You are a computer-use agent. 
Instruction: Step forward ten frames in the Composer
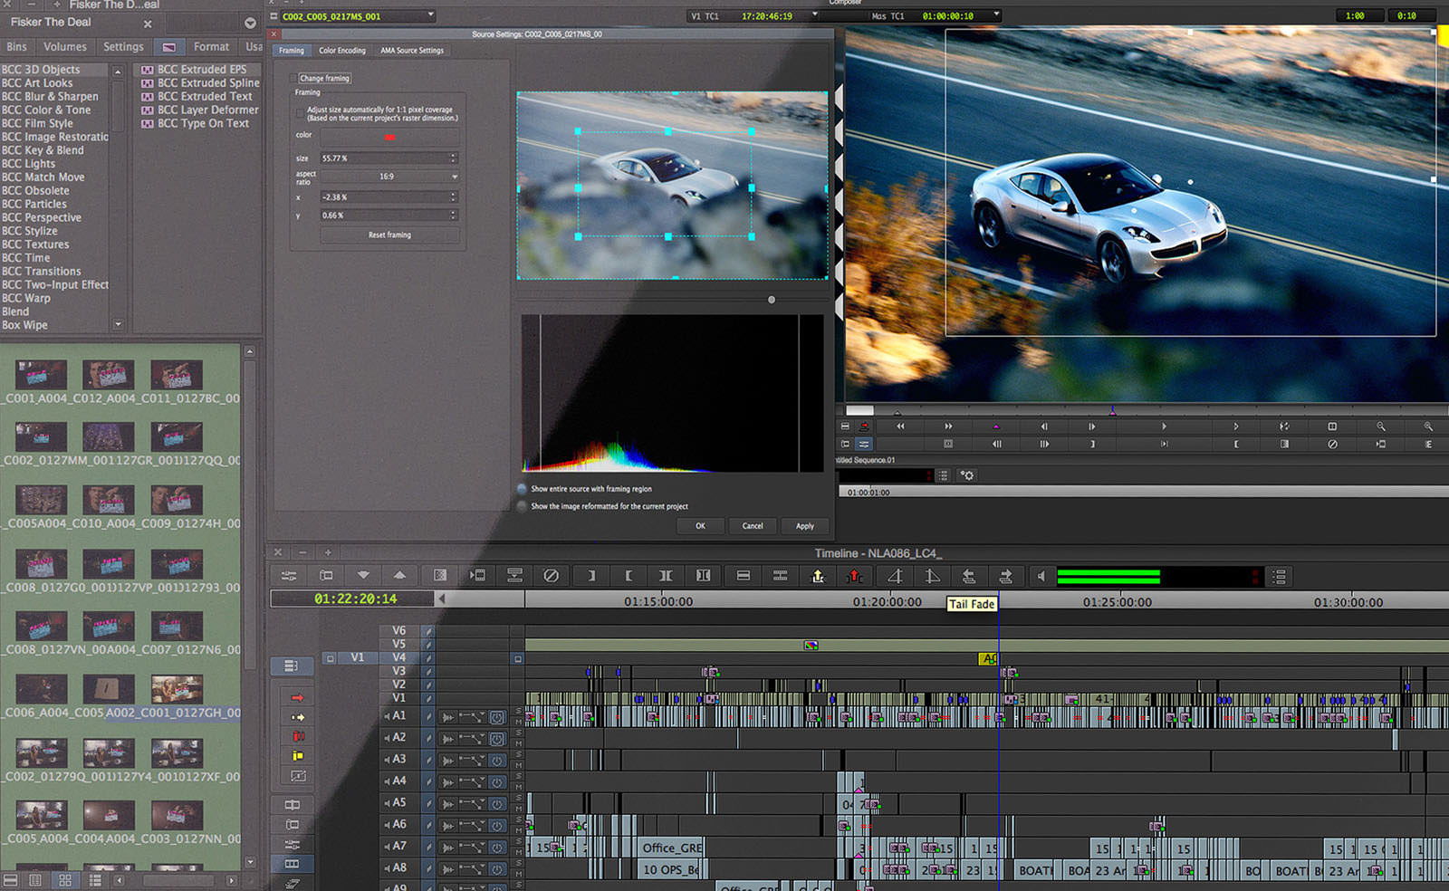[1044, 444]
